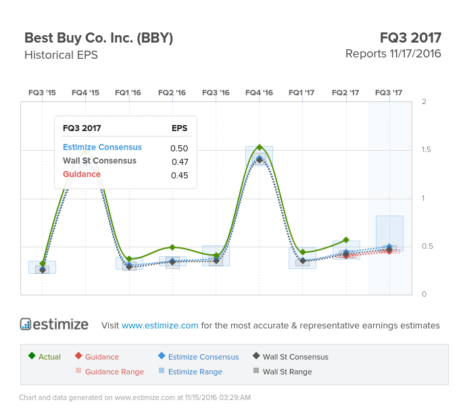Viewport: 463px width, 419px height.
Task: Click the FQ1 '16 green actual data point
Action: pos(129,259)
